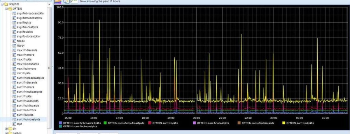The width and height of the screenshot is (350, 134).
Task: Collapse the Graphite root tree node
Action: pos(2,4)
